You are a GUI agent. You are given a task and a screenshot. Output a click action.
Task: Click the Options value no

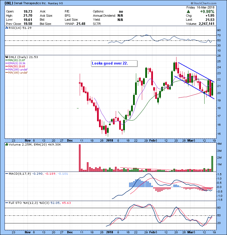click(121, 12)
